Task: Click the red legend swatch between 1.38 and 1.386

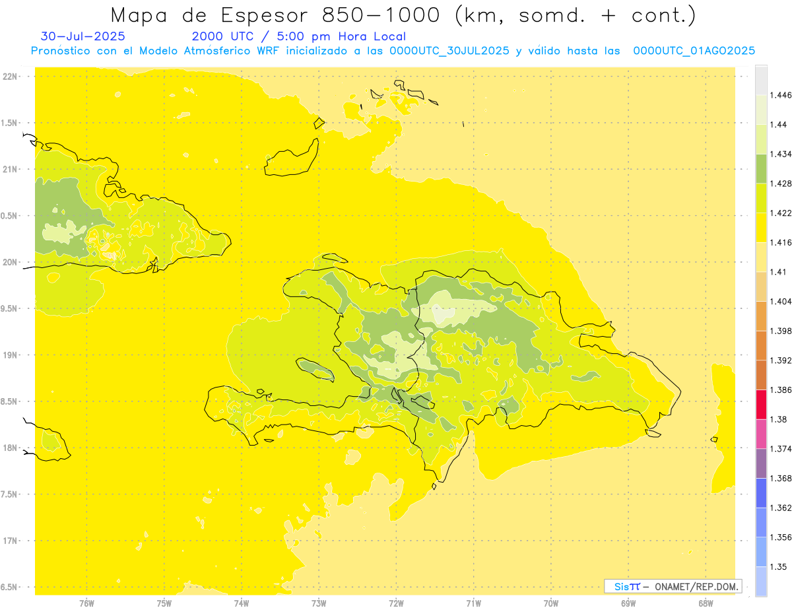Action: pos(761,404)
